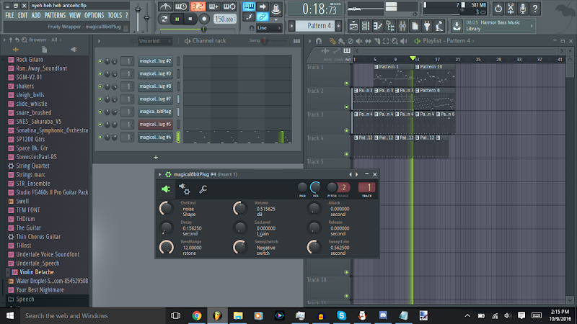Open the TOOLS menu
Screen dimensions: 577x324
click(x=115, y=15)
